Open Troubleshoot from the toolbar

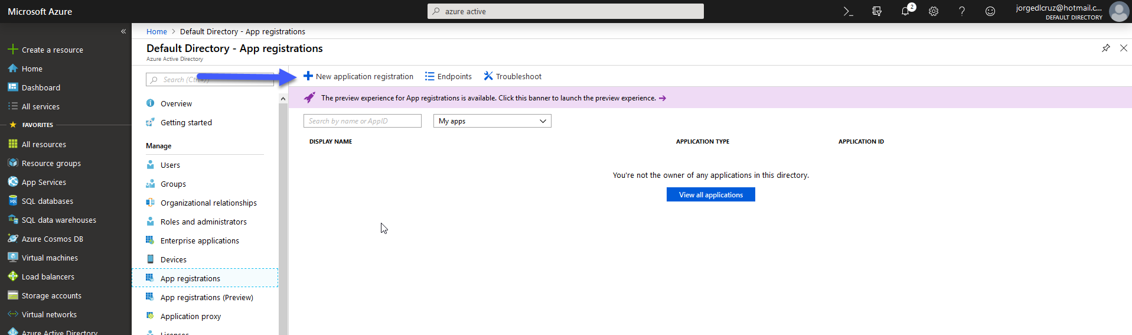[x=513, y=76]
